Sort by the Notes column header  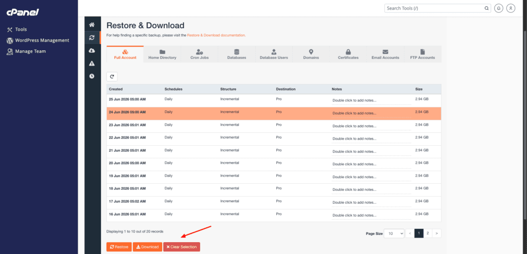click(337, 89)
